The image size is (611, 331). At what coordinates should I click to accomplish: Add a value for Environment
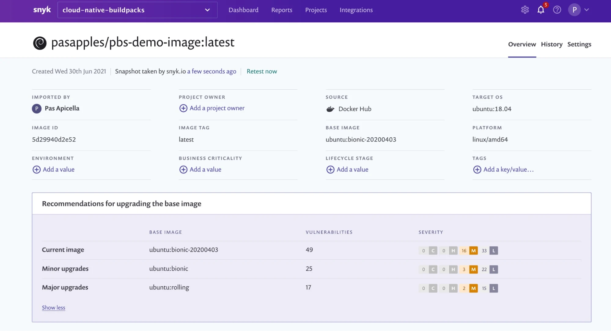[x=58, y=169]
